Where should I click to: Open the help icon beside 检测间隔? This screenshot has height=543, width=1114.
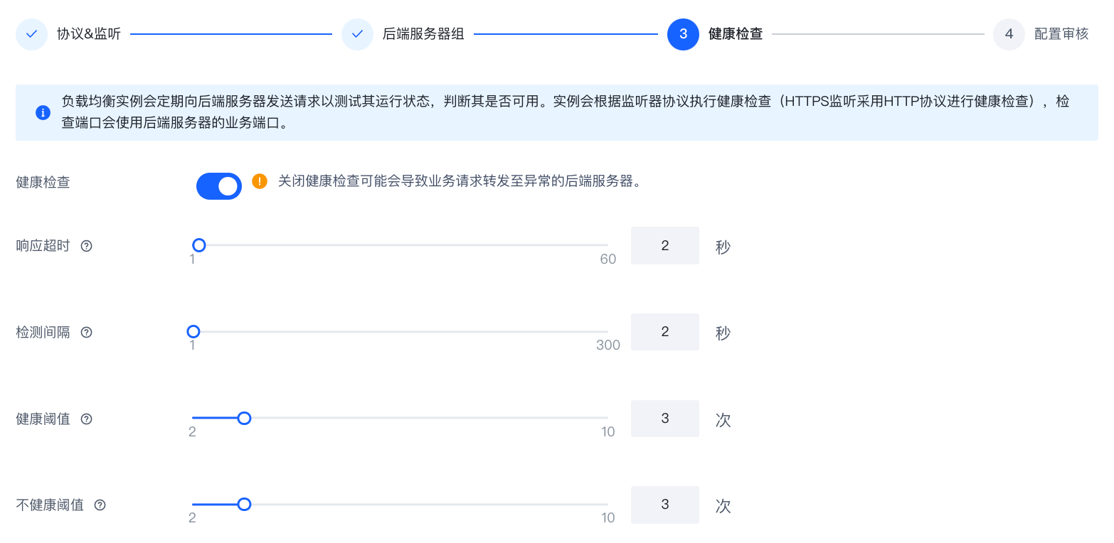(87, 332)
